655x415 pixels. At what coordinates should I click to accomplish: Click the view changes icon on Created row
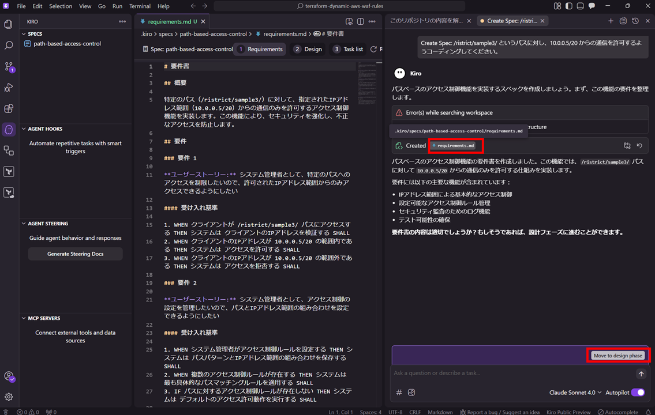(627, 146)
